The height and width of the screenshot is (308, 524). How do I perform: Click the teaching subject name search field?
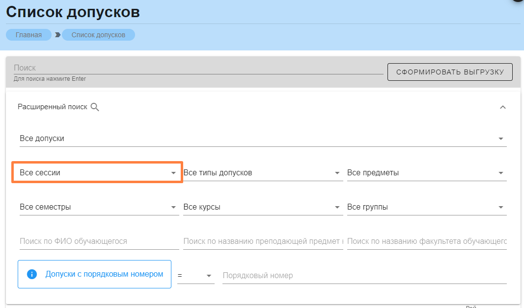pos(262,241)
